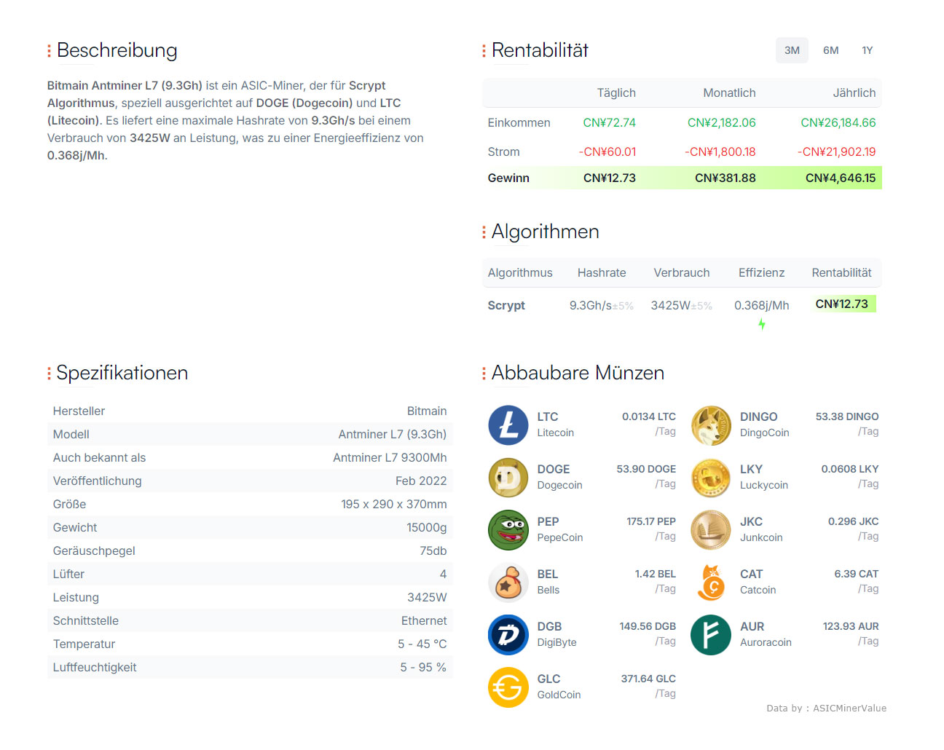The image size is (944, 750).
Task: Open the DGB DigiByte link
Action: (556, 634)
